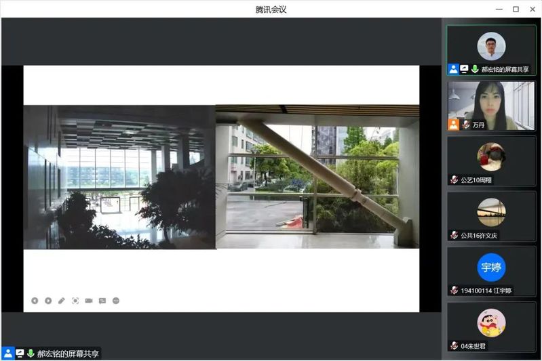542x361 pixels.
Task: Click the right photo with diagonal column
Action: pyautogui.click(x=317, y=176)
